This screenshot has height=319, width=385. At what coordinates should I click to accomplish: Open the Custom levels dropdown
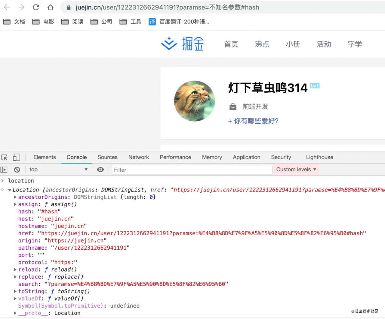pyautogui.click(x=296, y=170)
